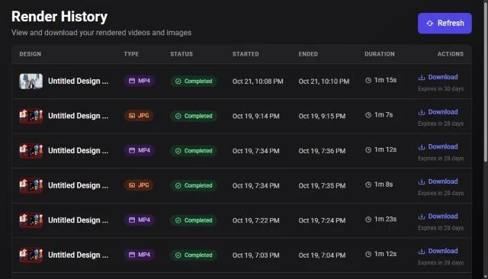
Task: Open design thumbnail in 7:22 PM row
Action: pyautogui.click(x=31, y=220)
